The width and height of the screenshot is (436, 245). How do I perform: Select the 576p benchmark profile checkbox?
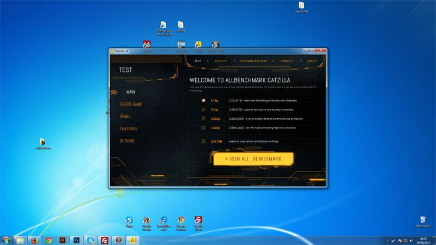(203, 101)
